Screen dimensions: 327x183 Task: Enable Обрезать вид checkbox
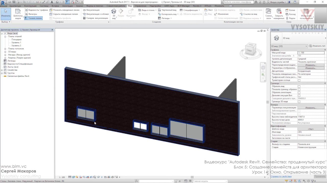tap(299, 86)
